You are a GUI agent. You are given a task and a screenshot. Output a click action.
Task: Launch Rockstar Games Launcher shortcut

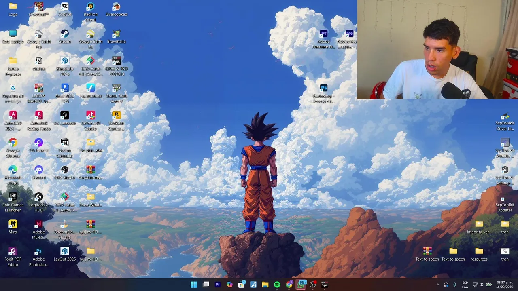click(117, 120)
